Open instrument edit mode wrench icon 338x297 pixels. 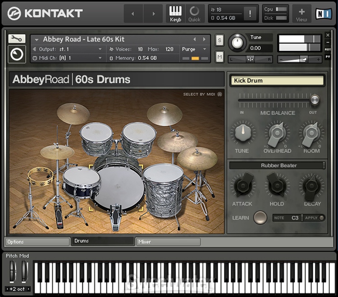[x=17, y=39]
